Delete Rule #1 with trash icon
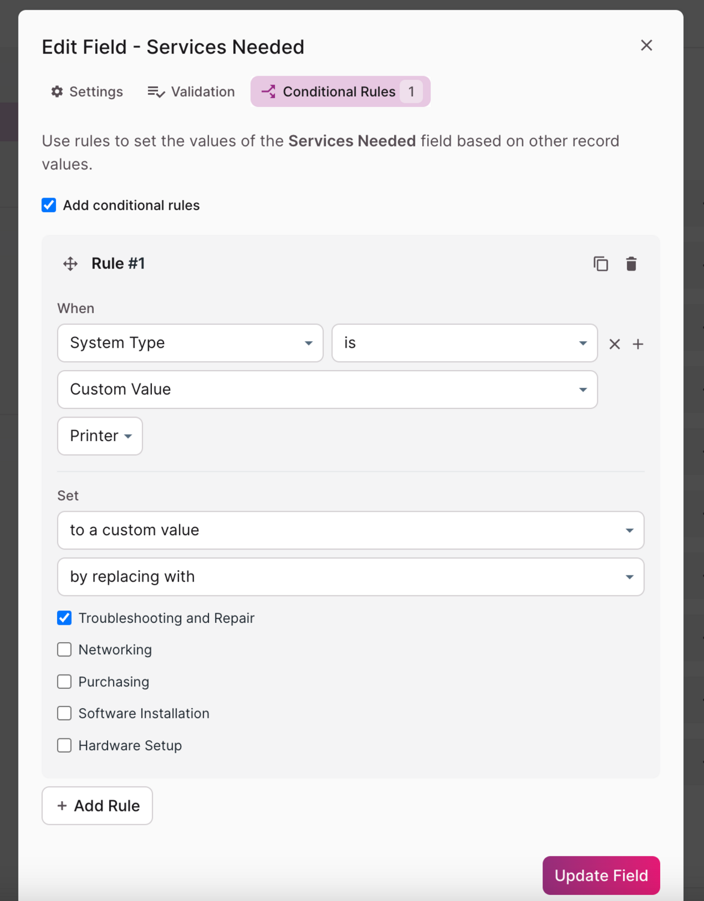 [631, 264]
